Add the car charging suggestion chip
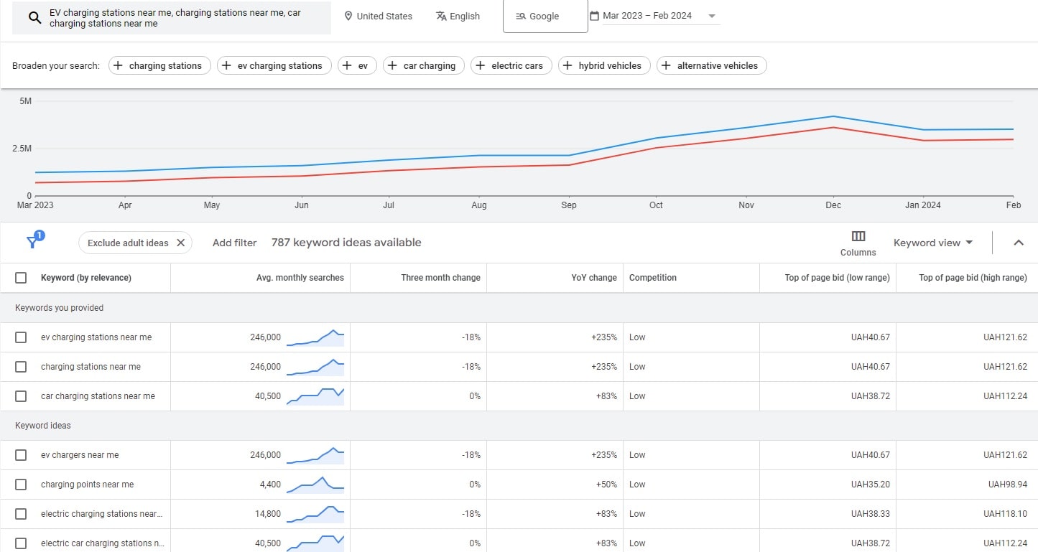1038x552 pixels. tap(424, 65)
